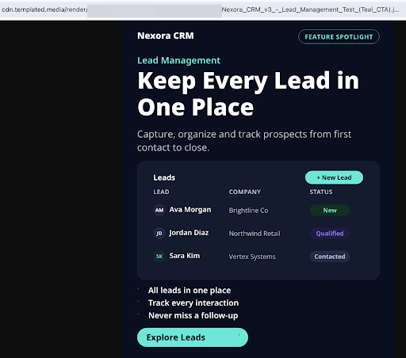Click the Sara Kim lead name
406x358 pixels.
[x=185, y=256]
